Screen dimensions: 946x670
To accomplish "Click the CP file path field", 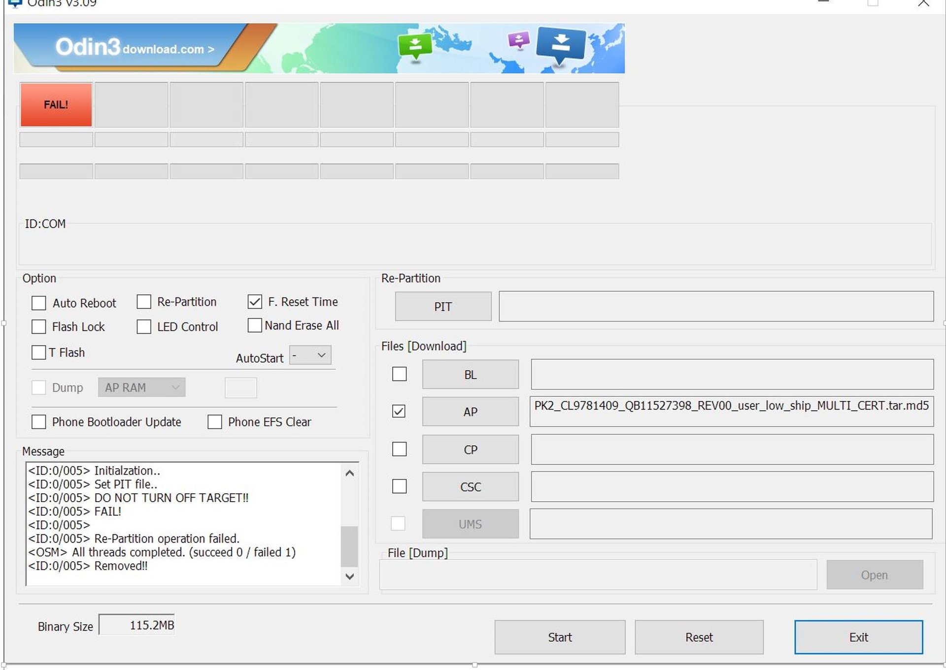I will tap(732, 449).
